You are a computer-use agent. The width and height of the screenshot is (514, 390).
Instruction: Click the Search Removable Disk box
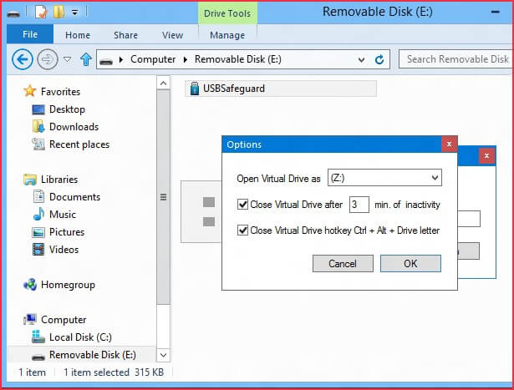[455, 59]
